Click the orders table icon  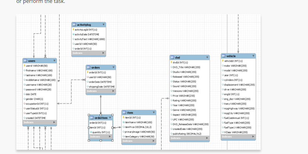[89, 67]
